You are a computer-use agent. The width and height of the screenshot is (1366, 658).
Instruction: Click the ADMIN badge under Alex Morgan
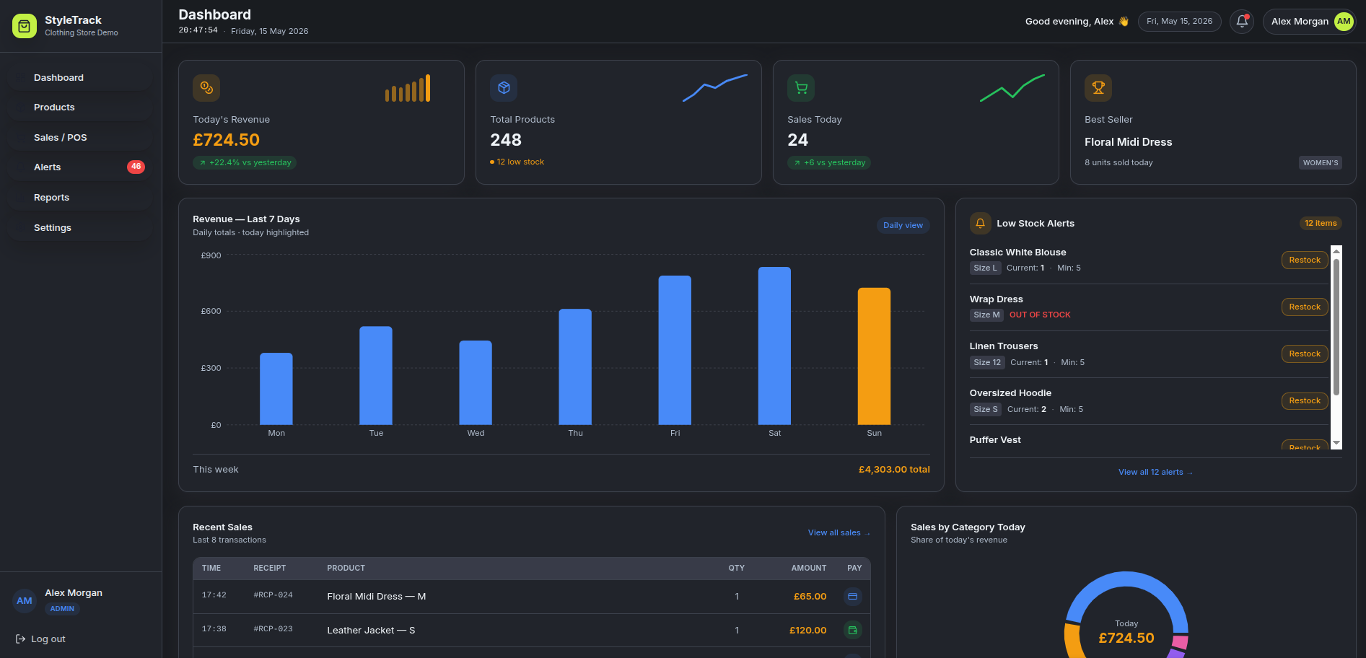point(62,609)
